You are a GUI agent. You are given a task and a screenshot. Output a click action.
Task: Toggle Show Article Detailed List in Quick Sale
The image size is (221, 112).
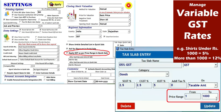coord(67,44)
